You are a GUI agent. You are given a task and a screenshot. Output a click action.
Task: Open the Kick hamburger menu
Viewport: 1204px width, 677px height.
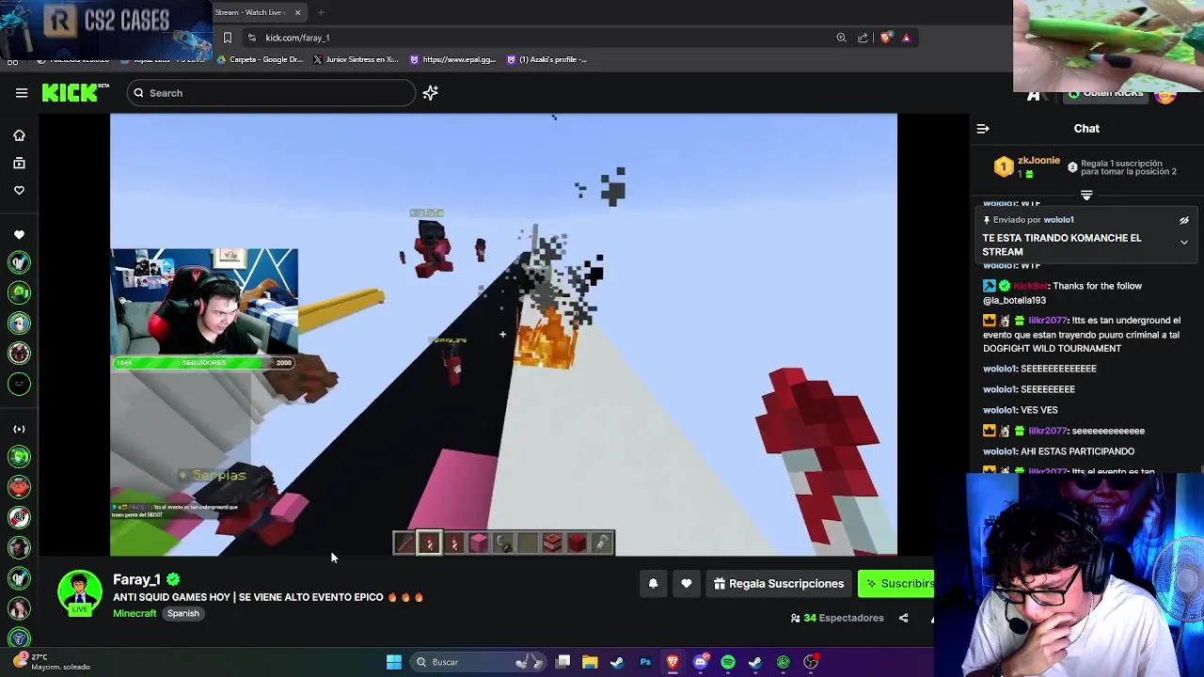[22, 92]
